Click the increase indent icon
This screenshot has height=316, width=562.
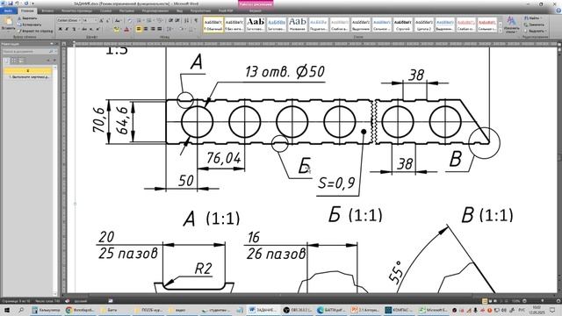(177, 20)
